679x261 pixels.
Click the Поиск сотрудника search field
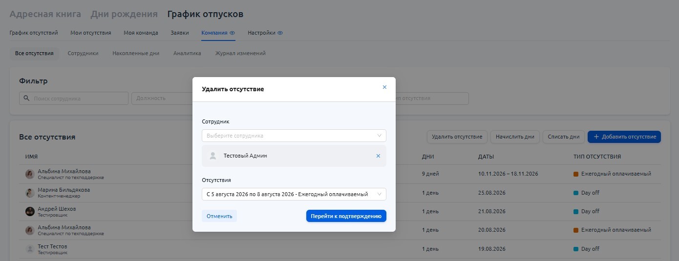tap(74, 99)
